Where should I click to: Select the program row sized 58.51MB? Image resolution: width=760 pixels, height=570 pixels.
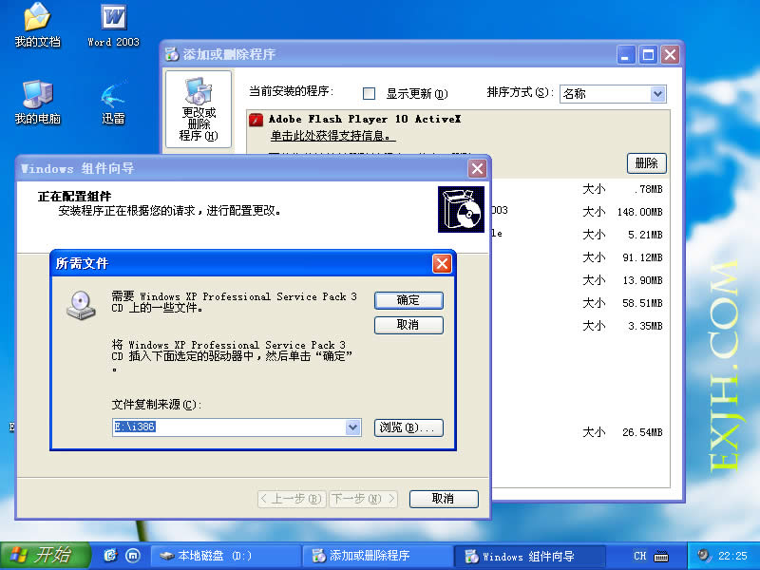pos(579,303)
